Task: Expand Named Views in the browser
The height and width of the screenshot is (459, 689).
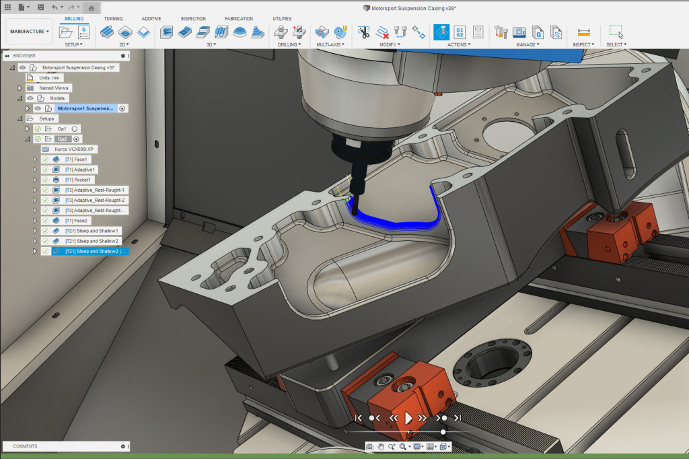Action: 19,88
